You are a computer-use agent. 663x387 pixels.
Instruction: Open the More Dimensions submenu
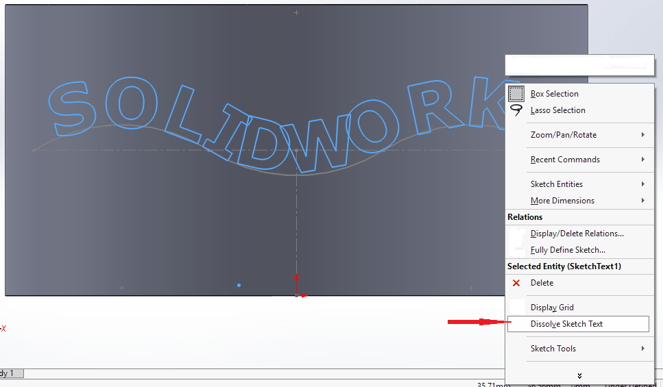(562, 201)
